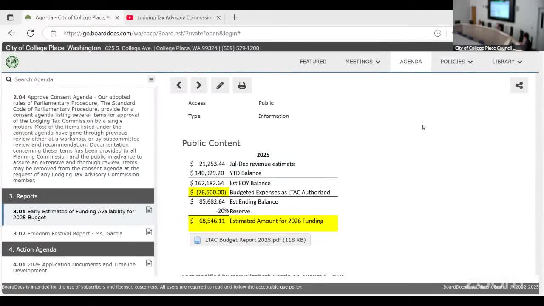Open a new browser tab
The image size is (544, 306).
[x=234, y=17]
